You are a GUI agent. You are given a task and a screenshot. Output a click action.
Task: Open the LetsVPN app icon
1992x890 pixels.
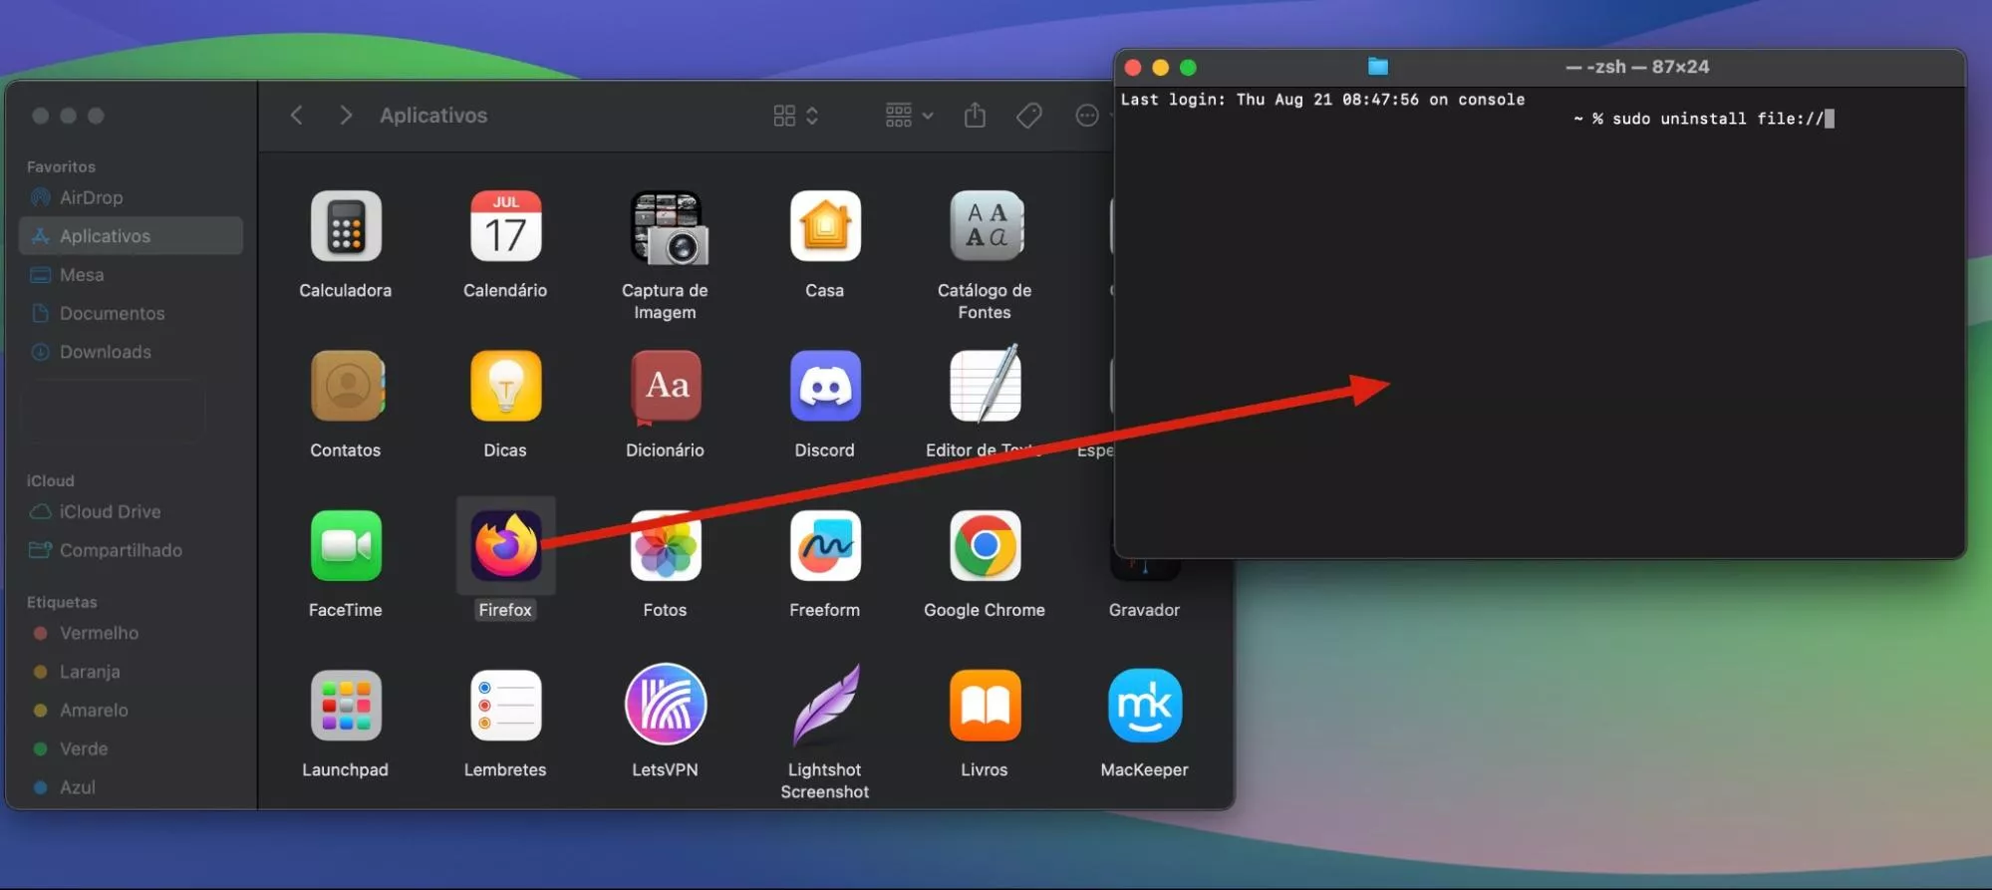pyautogui.click(x=665, y=706)
